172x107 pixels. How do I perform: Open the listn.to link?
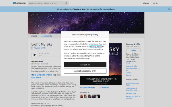point(129,75)
